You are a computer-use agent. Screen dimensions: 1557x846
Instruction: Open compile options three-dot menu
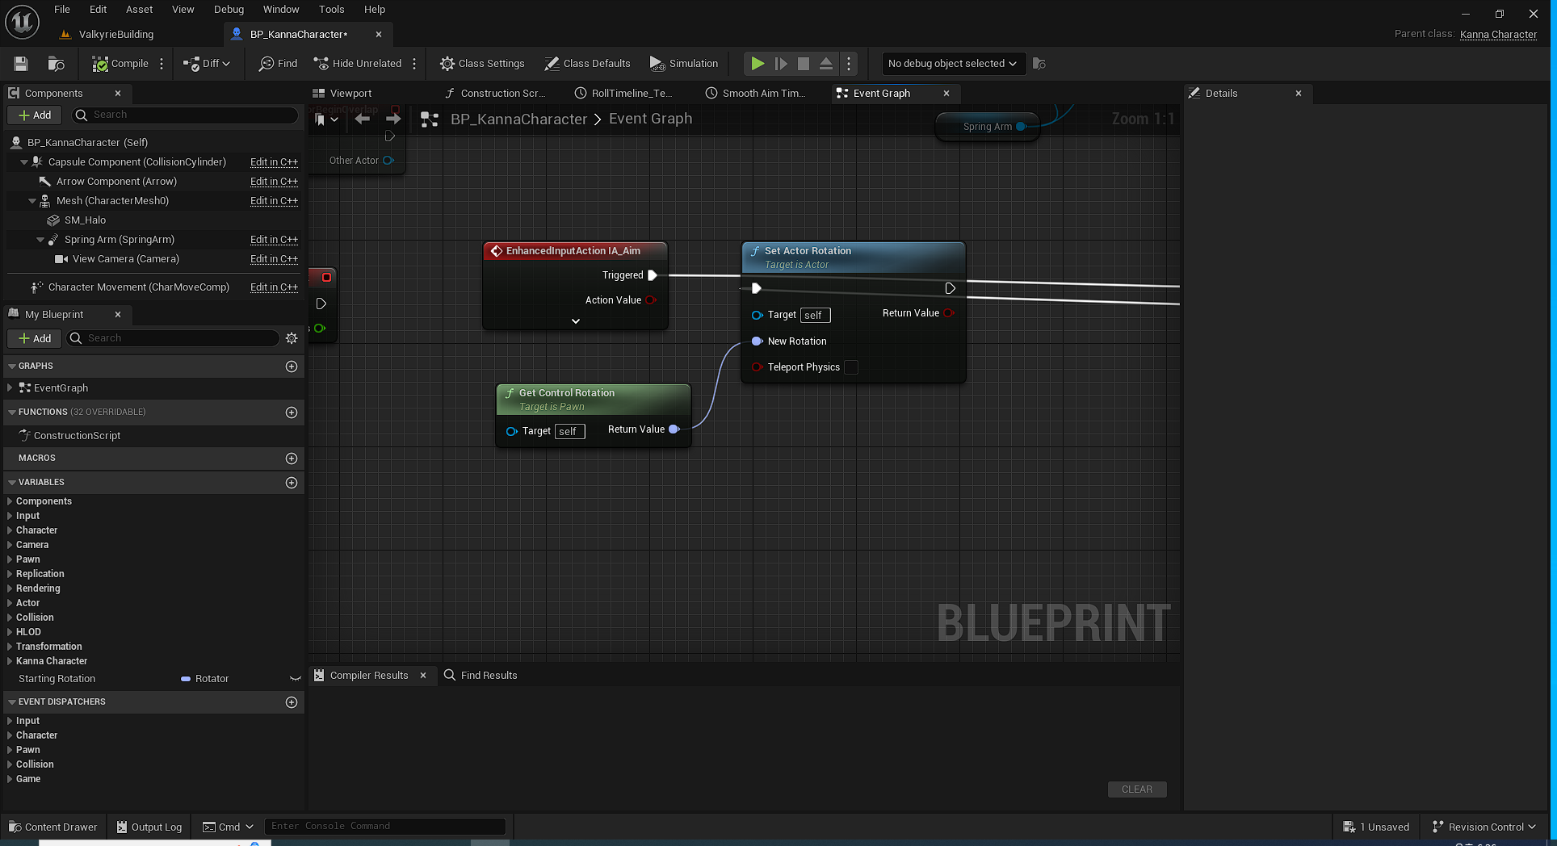click(x=162, y=64)
